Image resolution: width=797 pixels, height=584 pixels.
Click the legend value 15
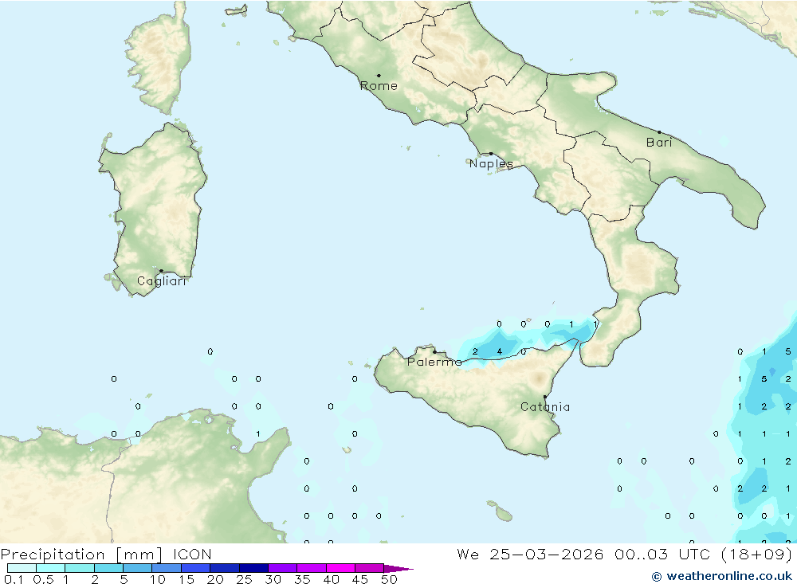tap(186, 579)
